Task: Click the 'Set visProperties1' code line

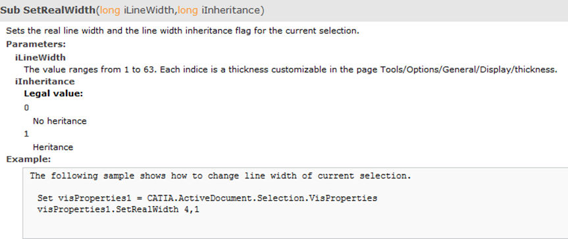Action: pos(207,198)
